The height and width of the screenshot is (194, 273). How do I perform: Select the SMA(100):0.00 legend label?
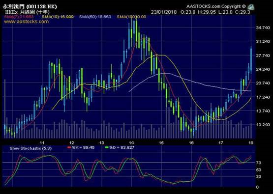click(x=131, y=17)
